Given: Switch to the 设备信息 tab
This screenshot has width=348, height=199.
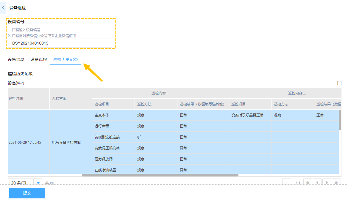Looking at the screenshot, I should 16,59.
